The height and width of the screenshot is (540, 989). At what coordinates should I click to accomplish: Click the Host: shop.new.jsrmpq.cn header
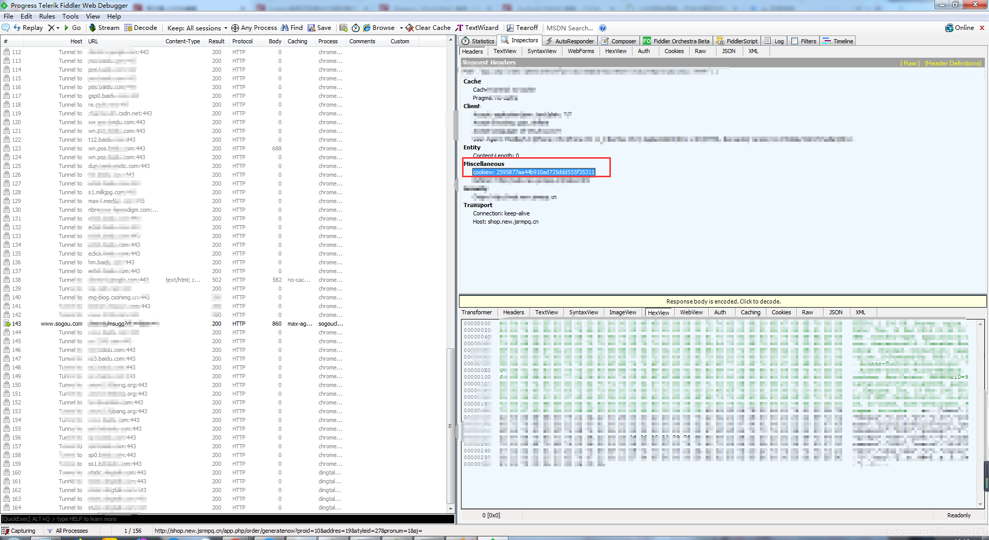tap(505, 222)
